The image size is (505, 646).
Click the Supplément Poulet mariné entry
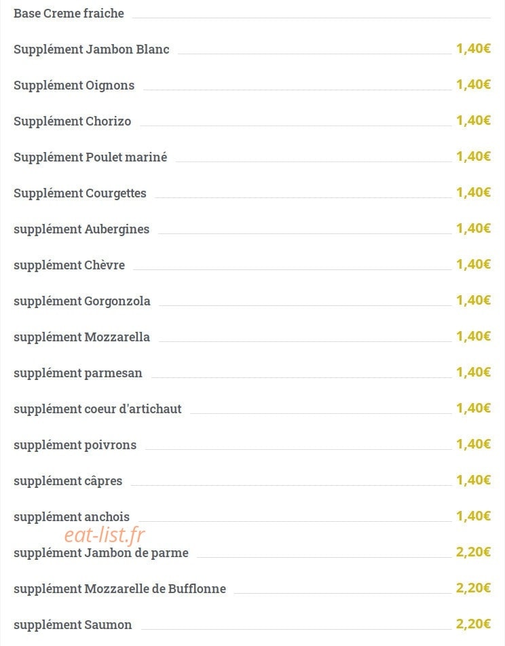click(90, 157)
